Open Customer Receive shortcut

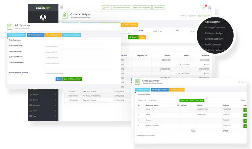tap(121, 8)
